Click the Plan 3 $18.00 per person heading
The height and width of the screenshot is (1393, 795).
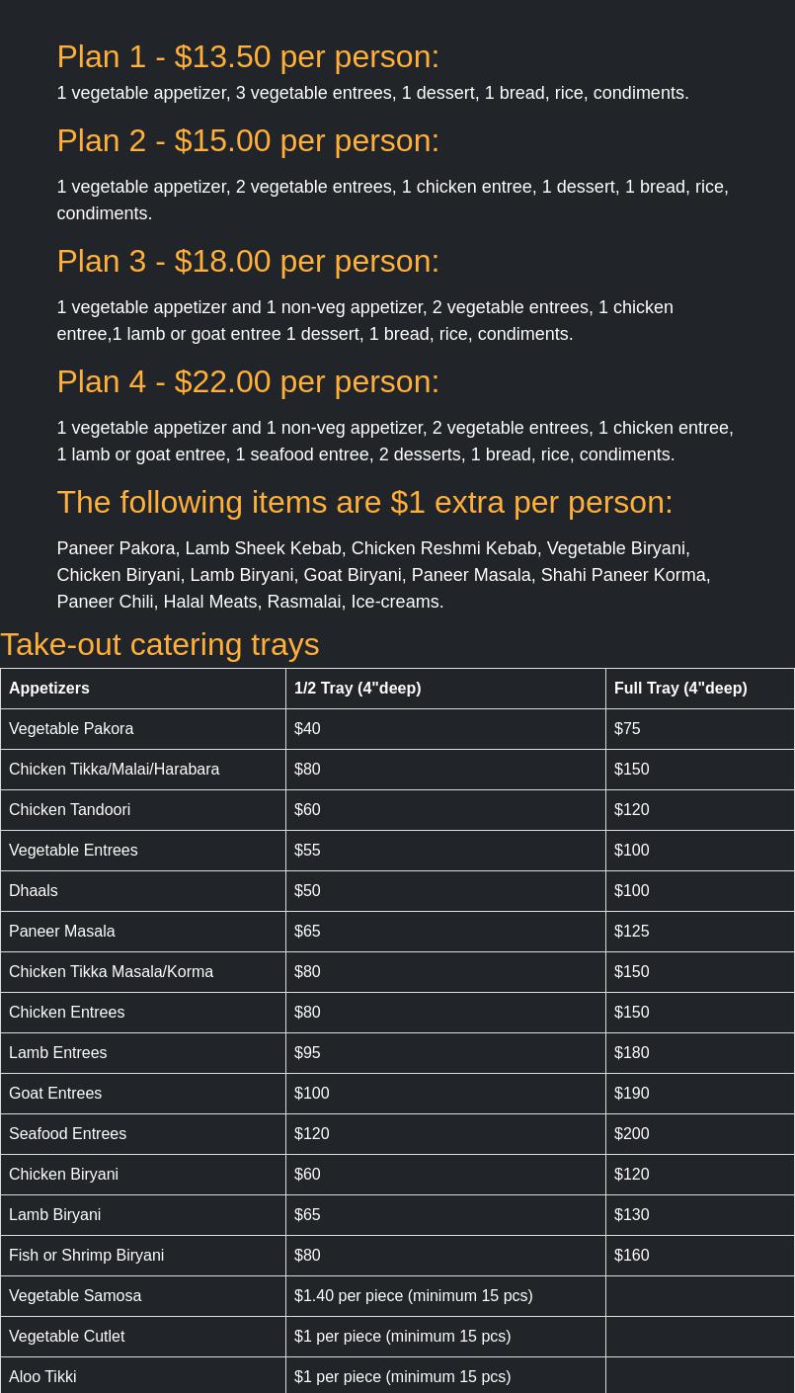248,261
